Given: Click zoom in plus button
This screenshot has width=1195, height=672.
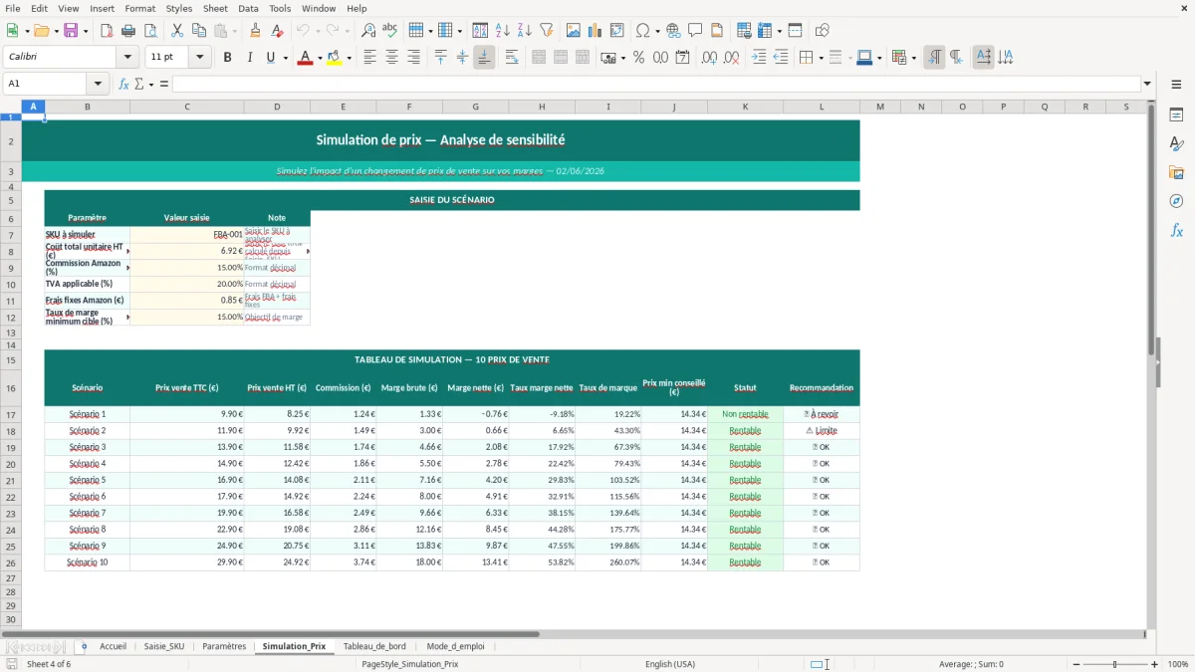Looking at the screenshot, I should 1155,664.
